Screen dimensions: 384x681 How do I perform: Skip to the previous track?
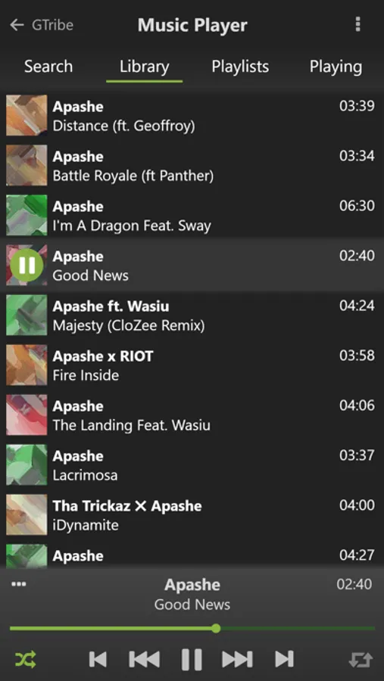(x=98, y=659)
